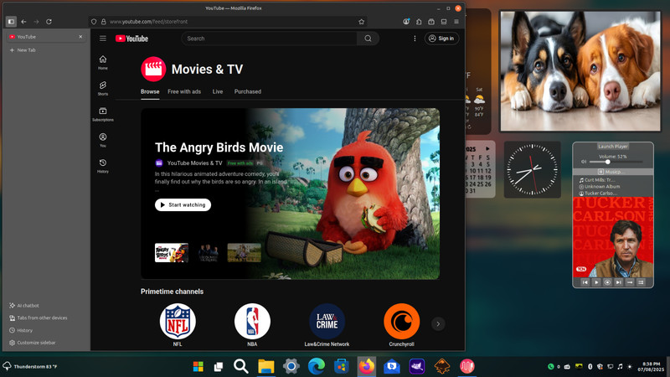
Task: Click the Firefox taskbar icon
Action: point(366,366)
